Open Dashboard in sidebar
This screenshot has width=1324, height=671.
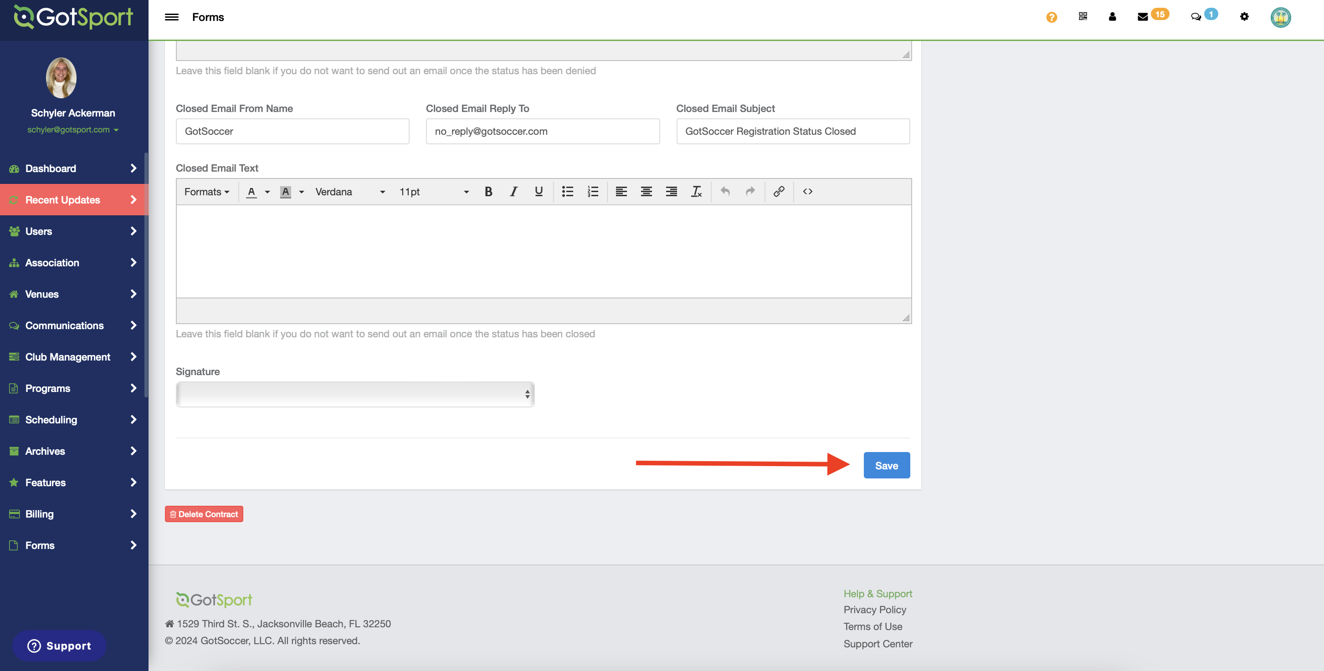coord(73,168)
